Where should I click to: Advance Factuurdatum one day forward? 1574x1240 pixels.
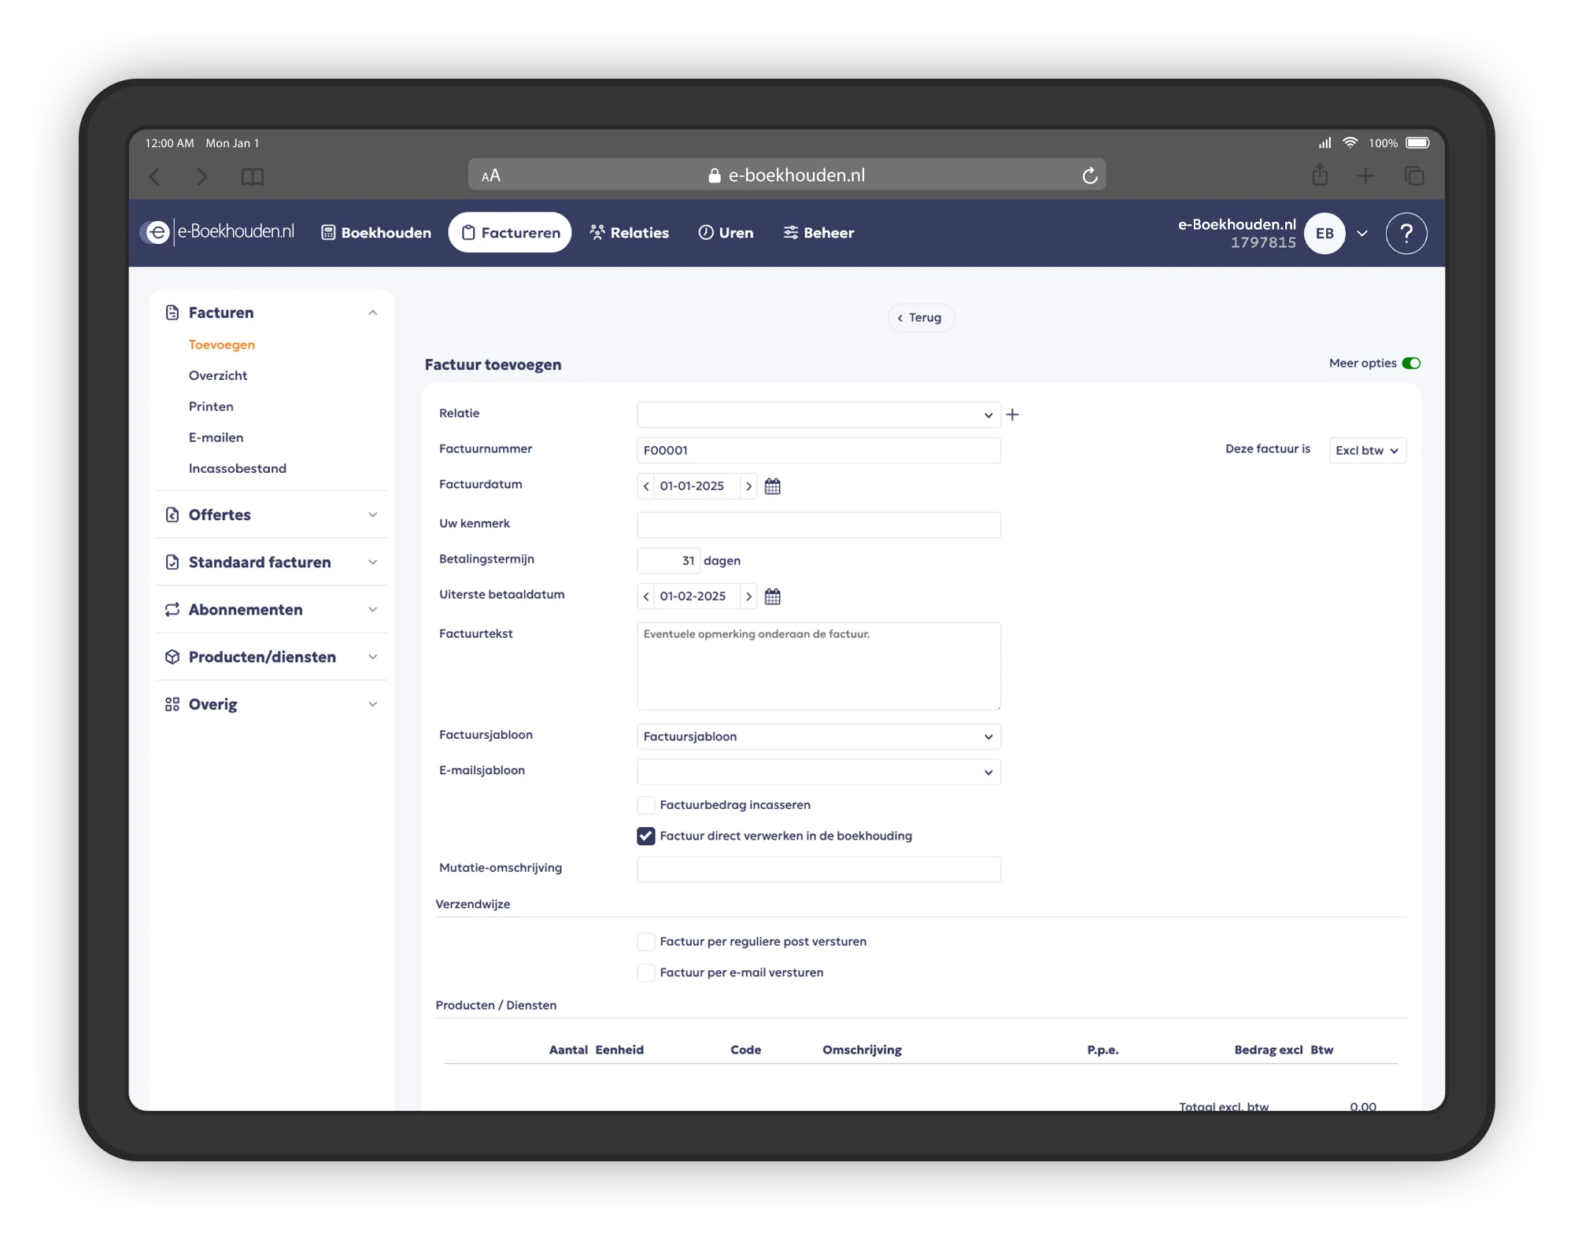click(748, 486)
